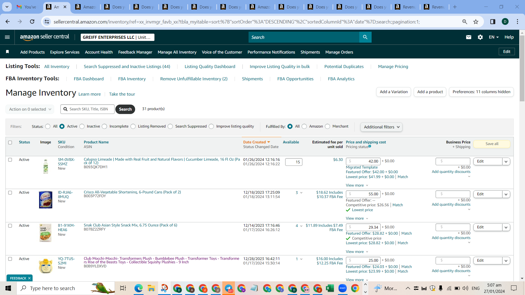The image size is (525, 295).
Task: Close the FEEDBACK tab with its X
Action: click(29, 278)
